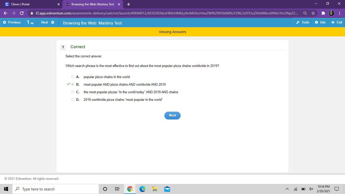The width and height of the screenshot is (345, 194).
Task: Select answer B radio button
Action: pos(72,84)
